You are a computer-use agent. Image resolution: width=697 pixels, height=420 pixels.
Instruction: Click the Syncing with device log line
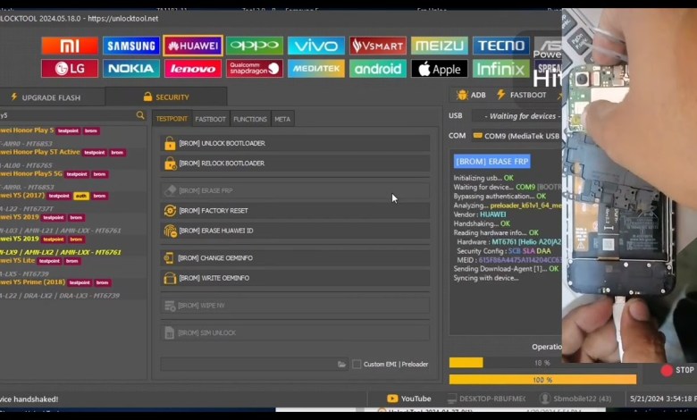click(x=486, y=278)
